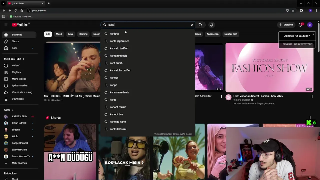Reload the page in browser toolbar

point(15,10)
